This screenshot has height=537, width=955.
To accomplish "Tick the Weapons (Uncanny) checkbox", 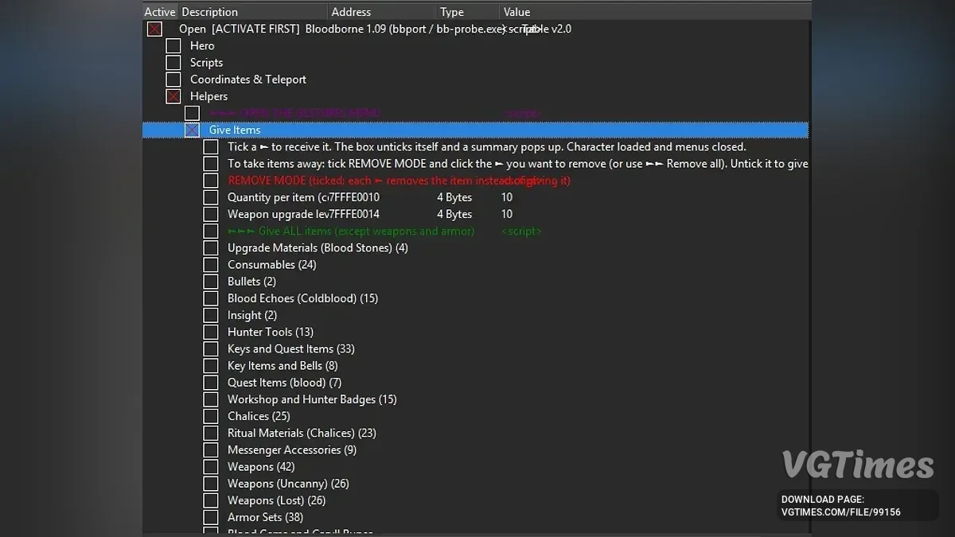I will click(x=210, y=484).
